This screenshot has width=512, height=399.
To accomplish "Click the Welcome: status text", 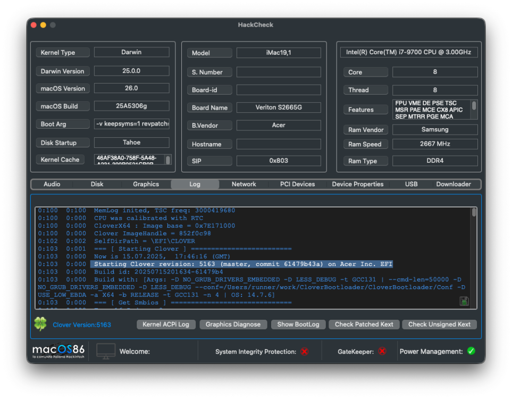I will click(135, 352).
